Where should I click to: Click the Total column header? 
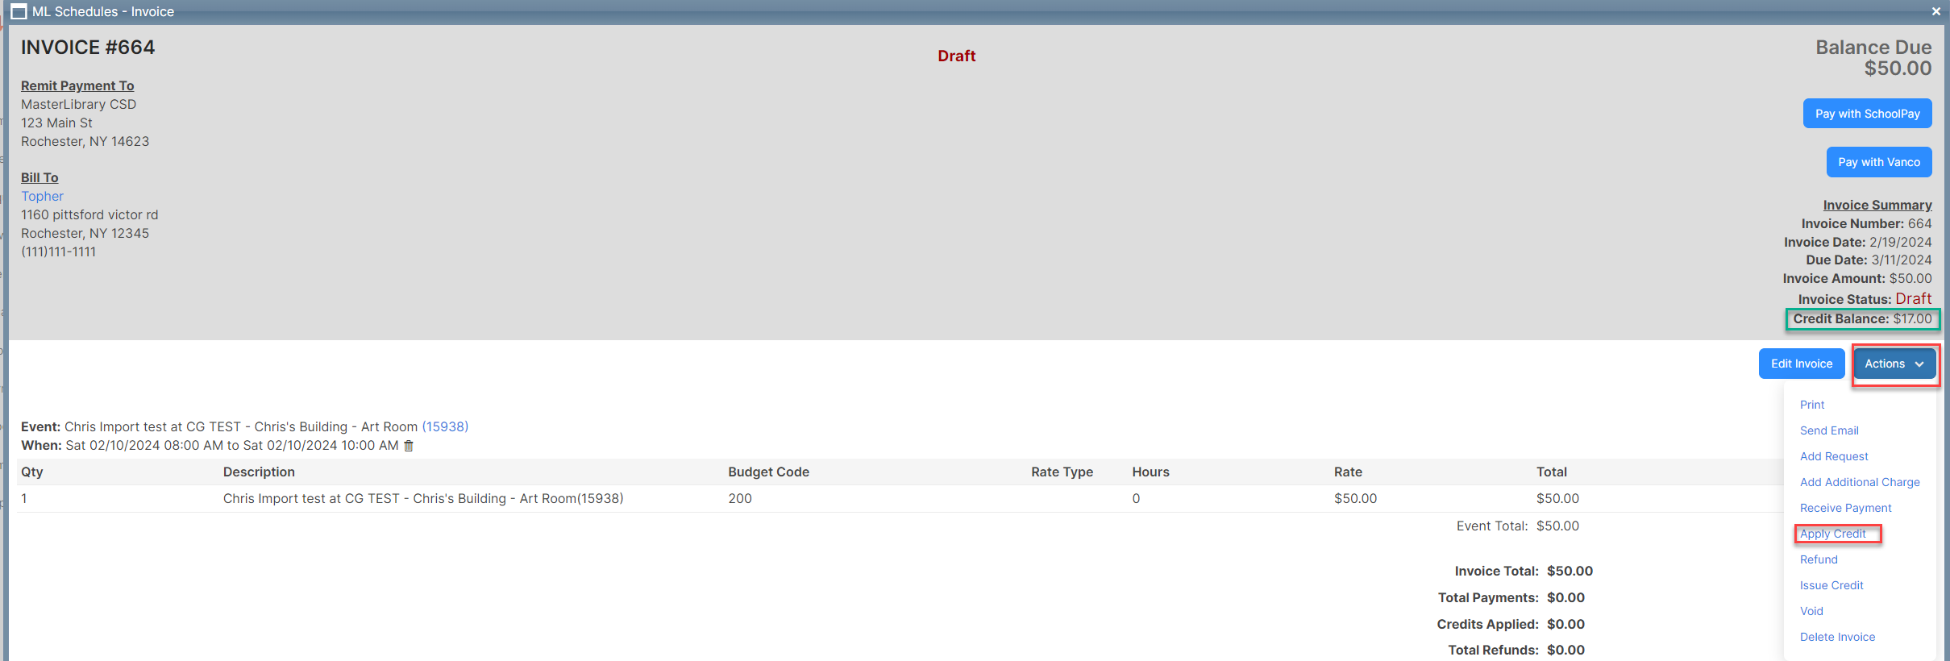click(1552, 472)
